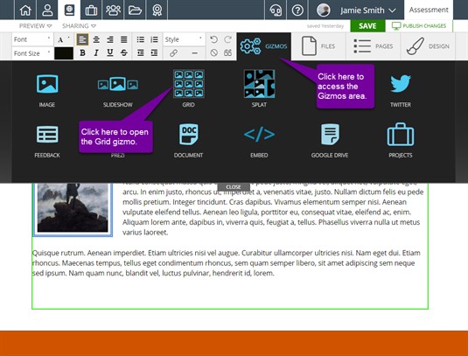Expand the Font dropdown

coord(32,39)
